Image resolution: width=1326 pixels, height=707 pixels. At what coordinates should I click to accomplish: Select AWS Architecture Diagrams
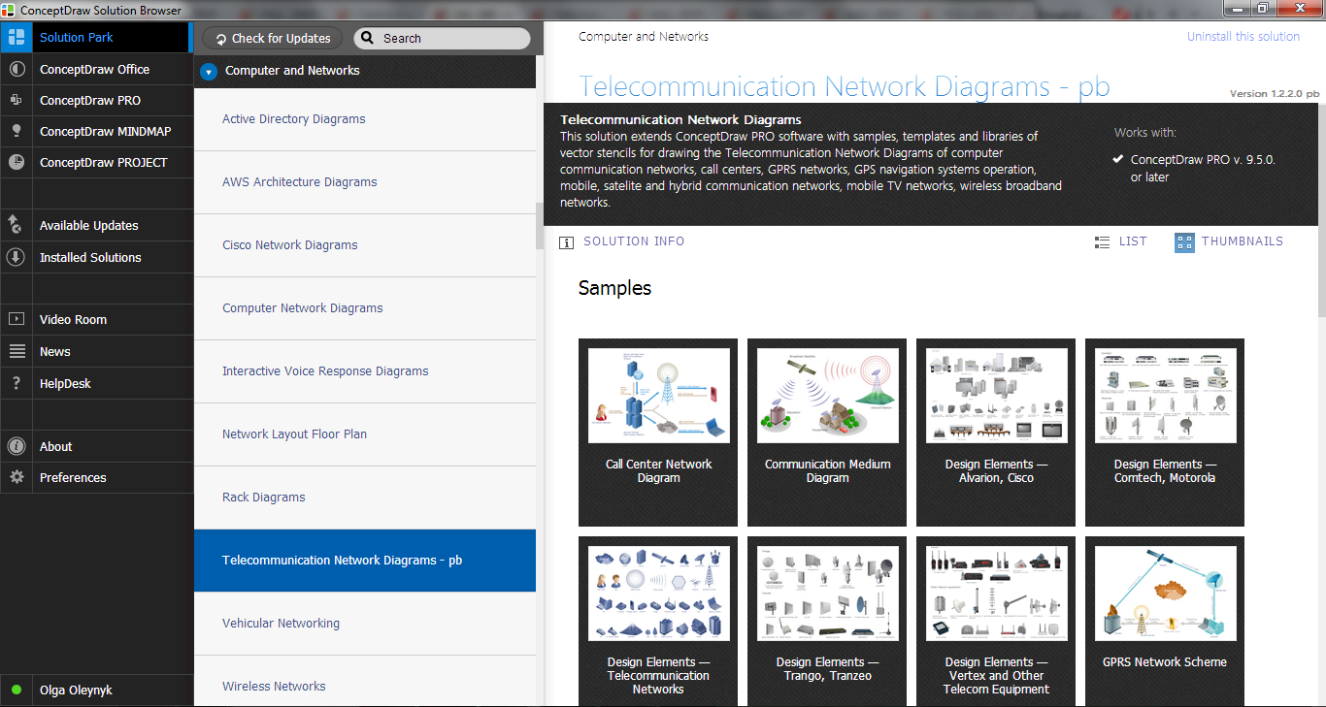[365, 182]
